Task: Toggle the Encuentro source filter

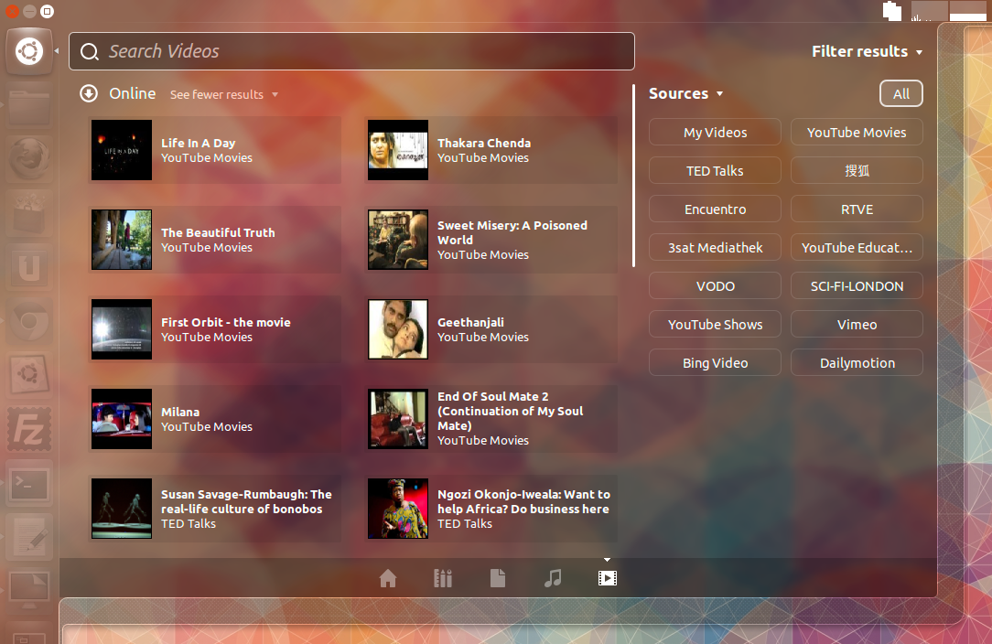Action: [715, 209]
